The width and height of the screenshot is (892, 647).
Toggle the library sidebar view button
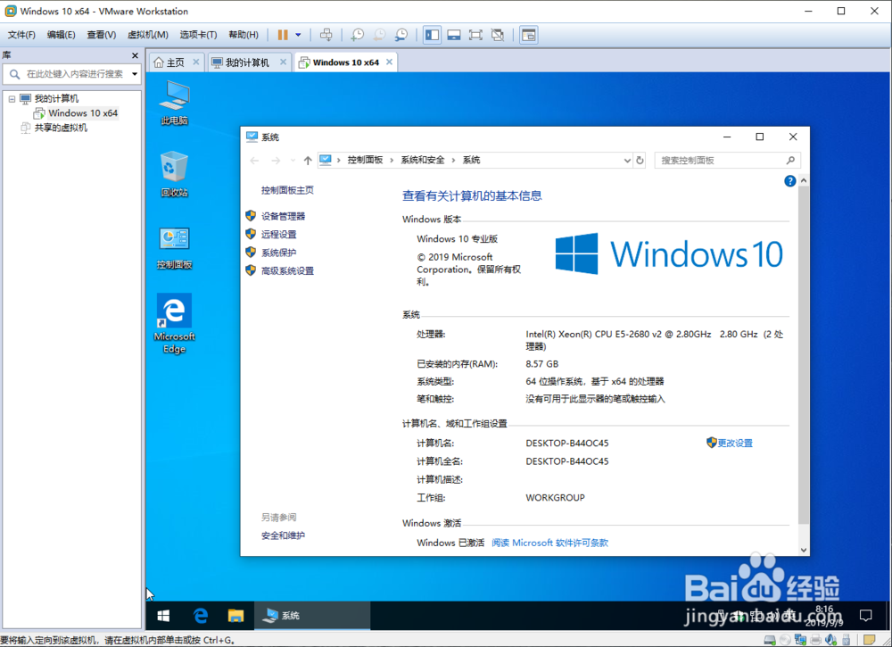pyautogui.click(x=433, y=35)
